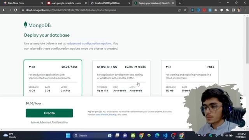
Task: Click the browser forward arrow
Action: [x=10, y=10]
